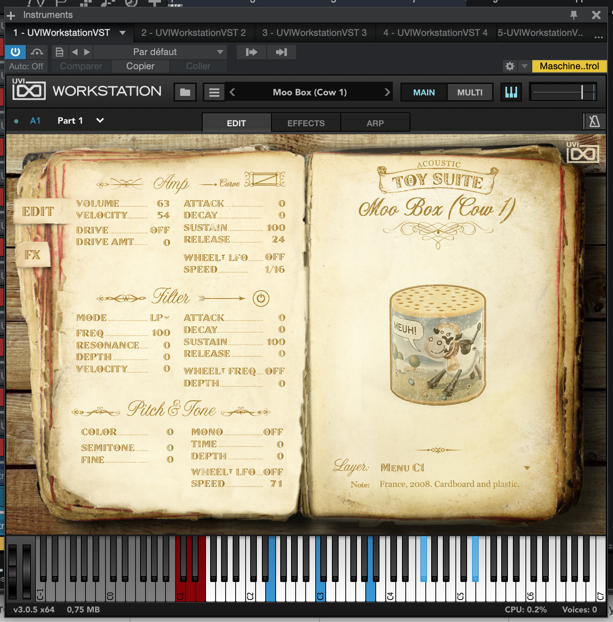Select the EDIT bookmark on the book
This screenshot has width=613, height=622.
(x=38, y=211)
